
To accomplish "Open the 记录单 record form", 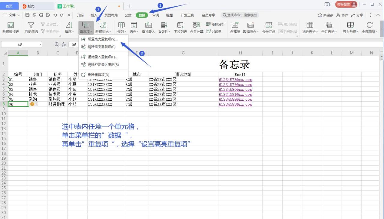I will (x=214, y=31).
